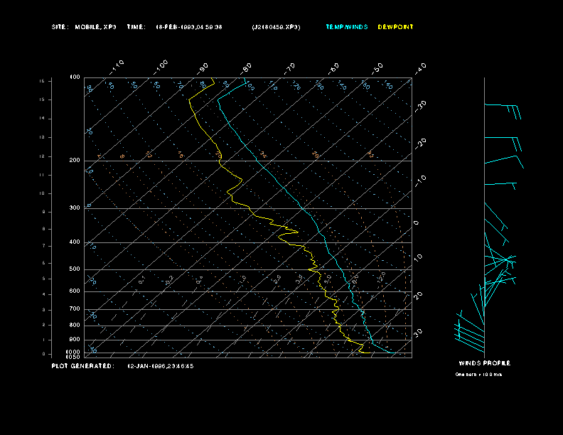Image resolution: width=563 pixels, height=435 pixels.
Task: Click the file name (J2180459.XP3) label
Action: [276, 27]
